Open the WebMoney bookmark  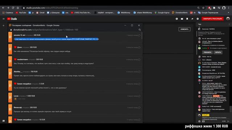[124, 13]
